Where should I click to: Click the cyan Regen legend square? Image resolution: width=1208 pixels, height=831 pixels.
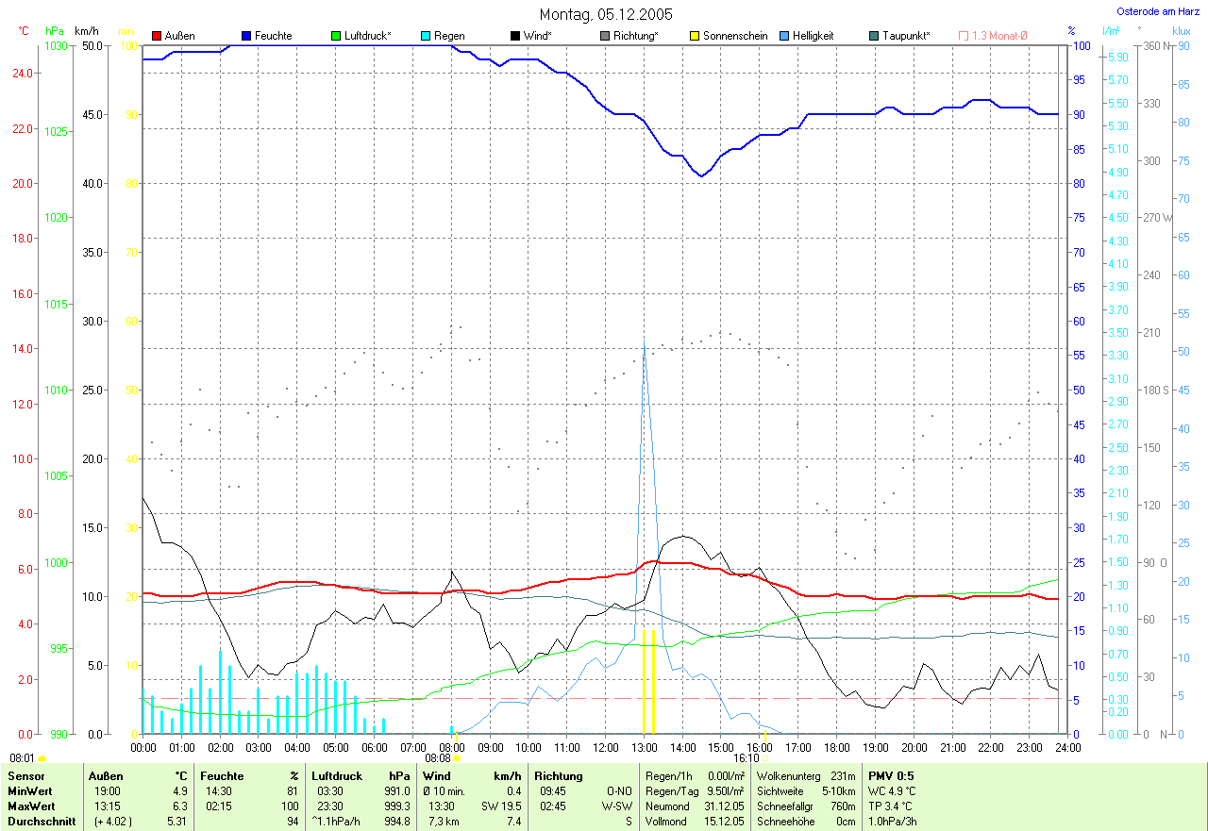(426, 36)
